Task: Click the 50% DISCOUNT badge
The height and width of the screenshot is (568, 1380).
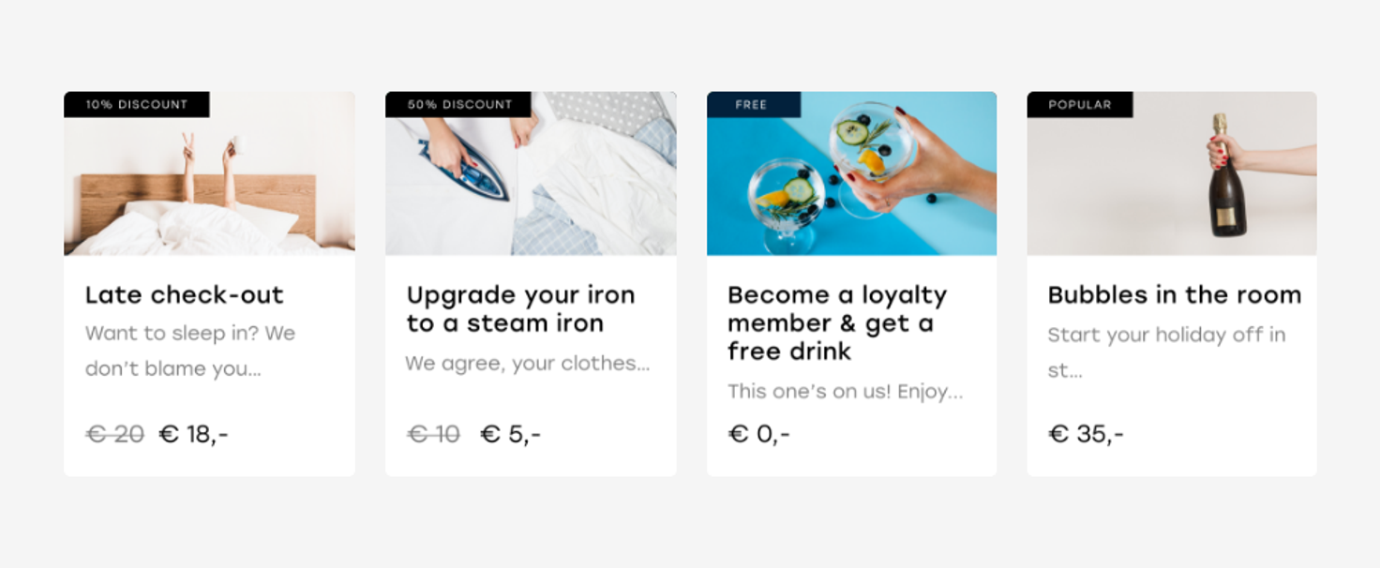Action: (x=459, y=105)
